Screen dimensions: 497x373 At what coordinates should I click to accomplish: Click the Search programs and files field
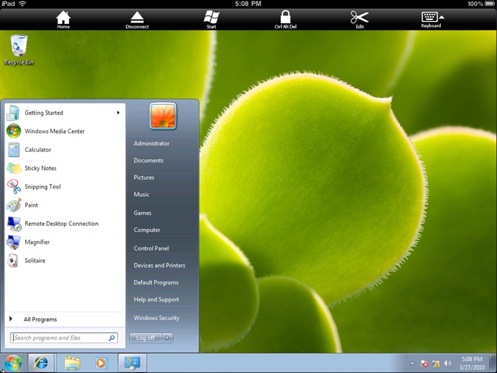pos(64,338)
